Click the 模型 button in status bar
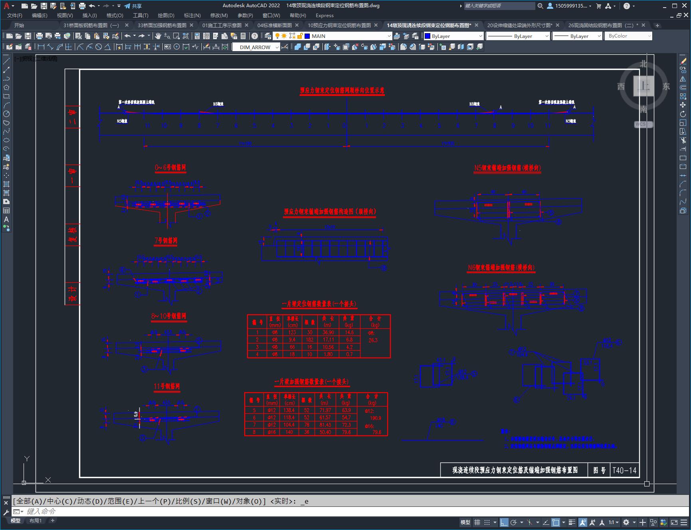 click(x=465, y=522)
